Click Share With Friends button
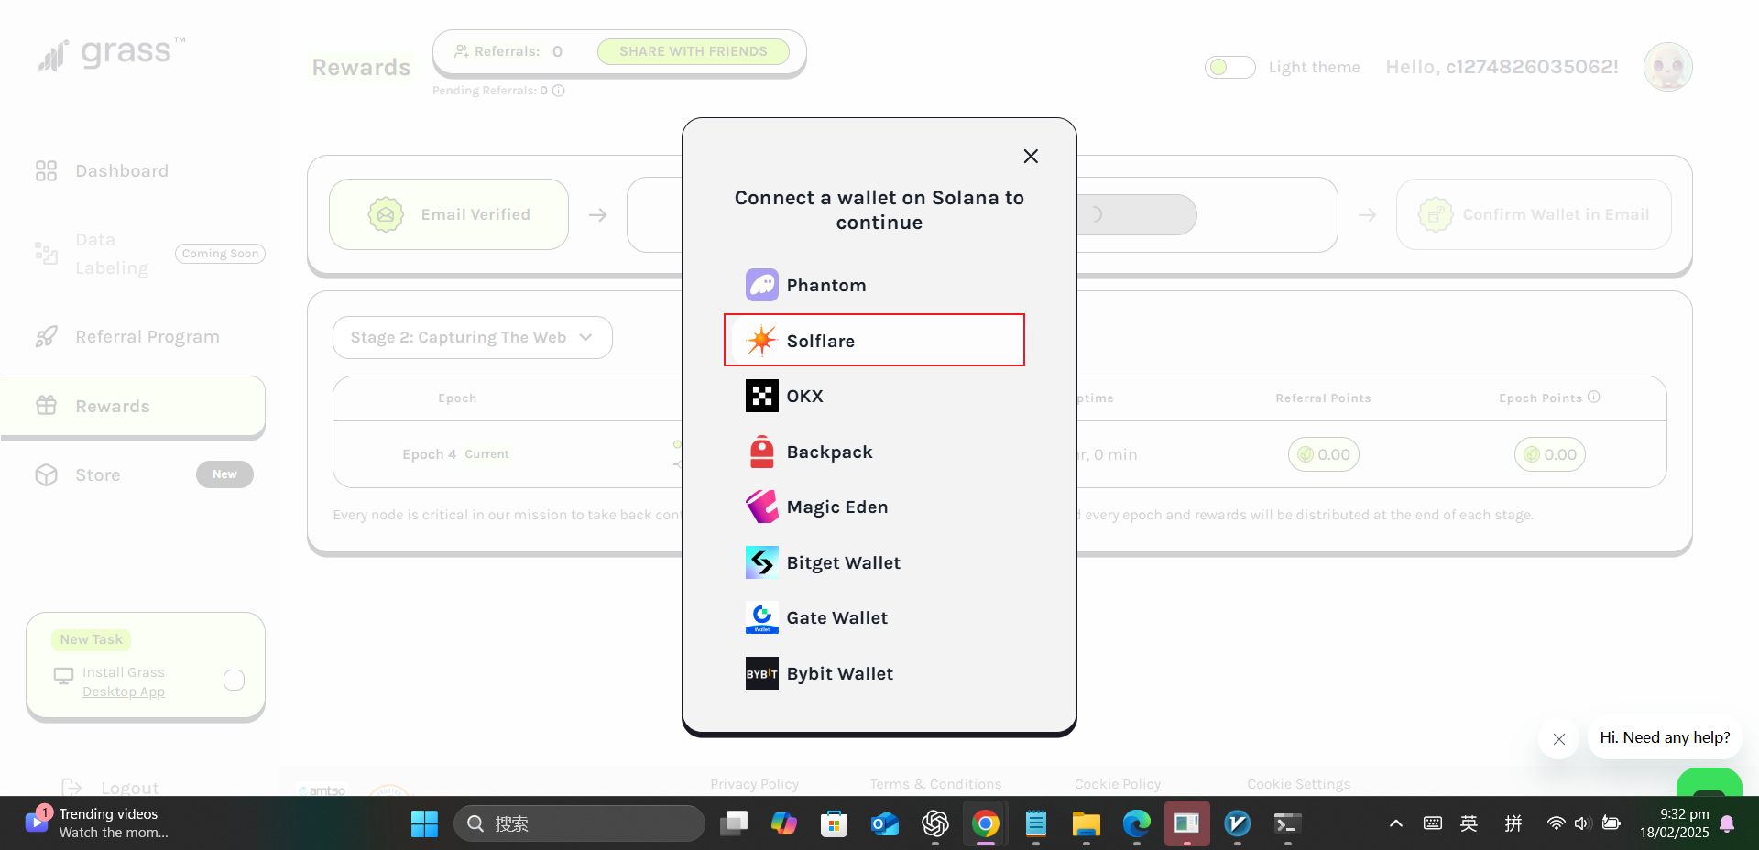The image size is (1759, 850). pyautogui.click(x=694, y=51)
